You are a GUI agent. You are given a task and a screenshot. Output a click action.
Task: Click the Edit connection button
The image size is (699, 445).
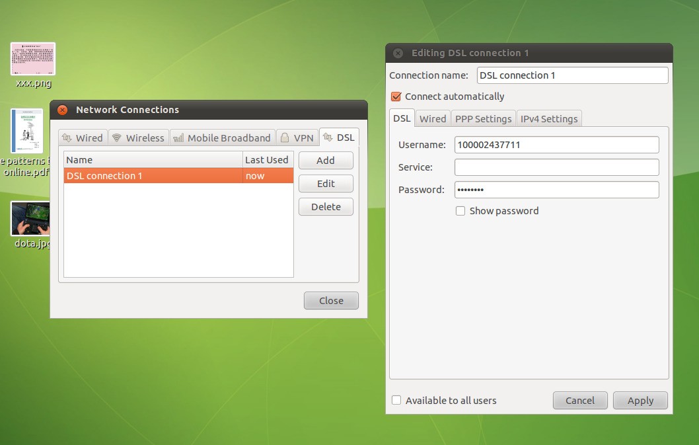[326, 184]
